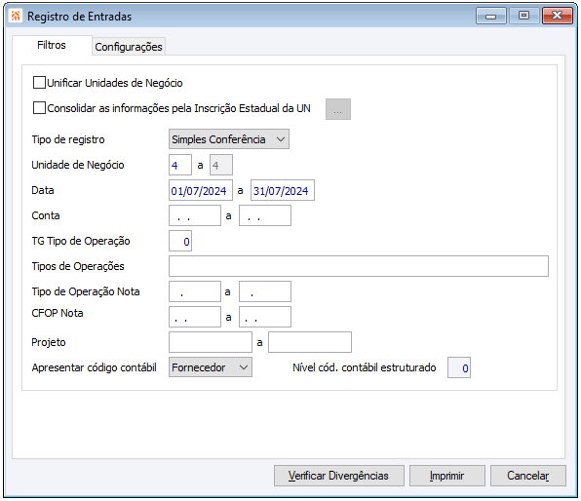Image resolution: width=581 pixels, height=501 pixels.
Task: Expand the Apresentar código contábil dropdown
Action: click(x=211, y=367)
